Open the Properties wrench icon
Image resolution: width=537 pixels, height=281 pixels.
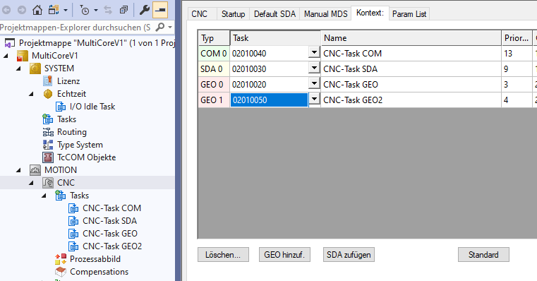[144, 10]
